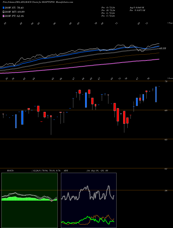Click the MACD indicator chart panel
Image resolution: width=173 pixels, height=228 pixels.
pyautogui.click(x=29, y=200)
